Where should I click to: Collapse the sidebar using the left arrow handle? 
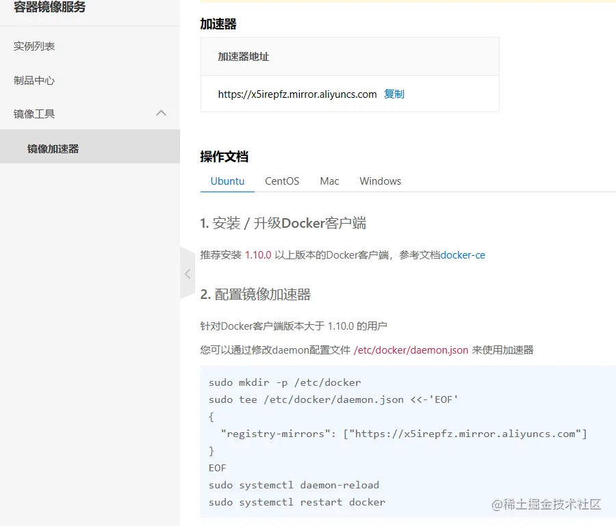[x=188, y=274]
